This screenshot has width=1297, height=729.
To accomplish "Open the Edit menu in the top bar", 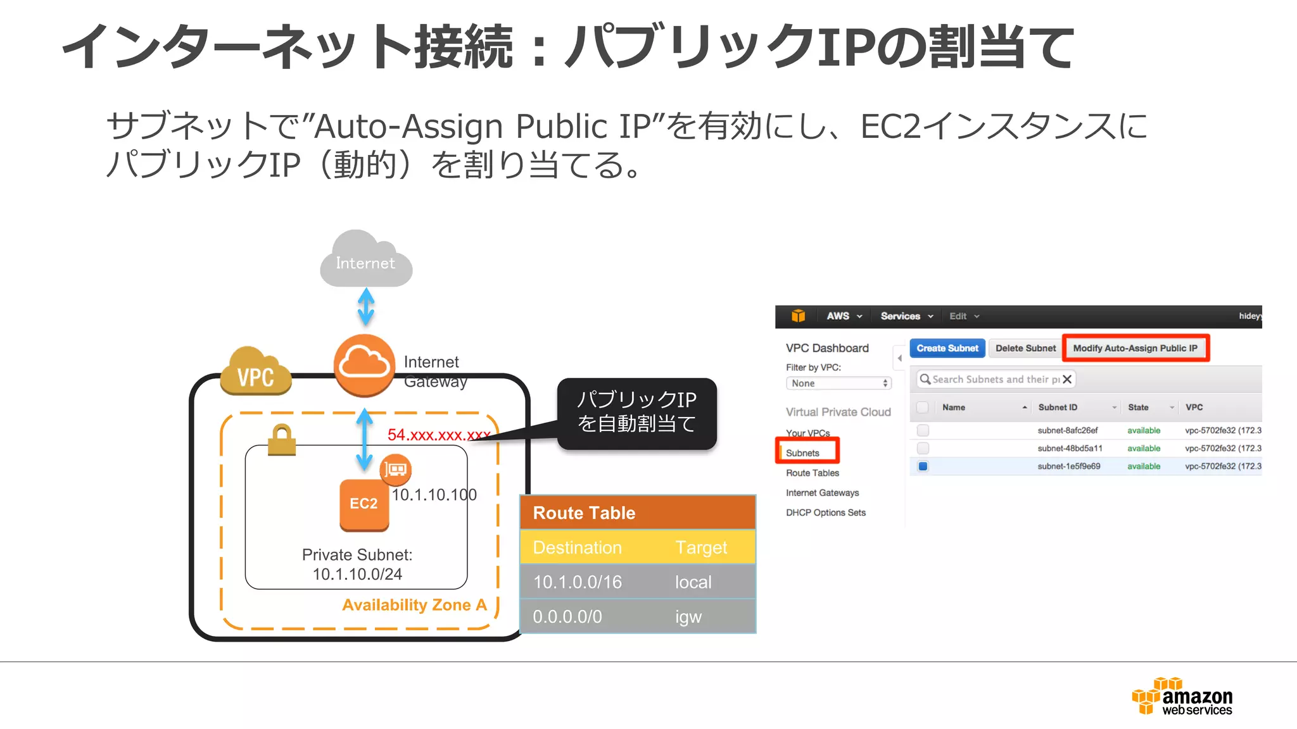I will coord(964,316).
